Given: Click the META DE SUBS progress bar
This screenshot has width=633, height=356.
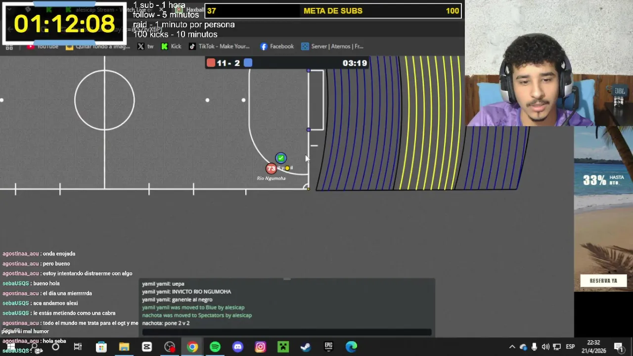Looking at the screenshot, I should (333, 11).
